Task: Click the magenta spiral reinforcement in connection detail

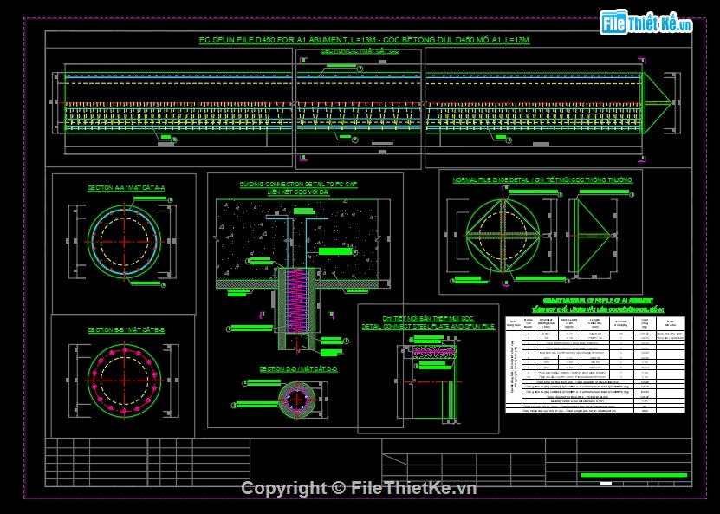Action: (297, 303)
